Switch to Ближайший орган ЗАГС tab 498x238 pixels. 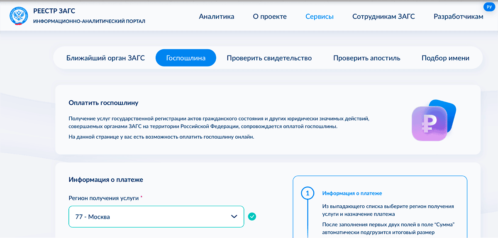point(105,58)
